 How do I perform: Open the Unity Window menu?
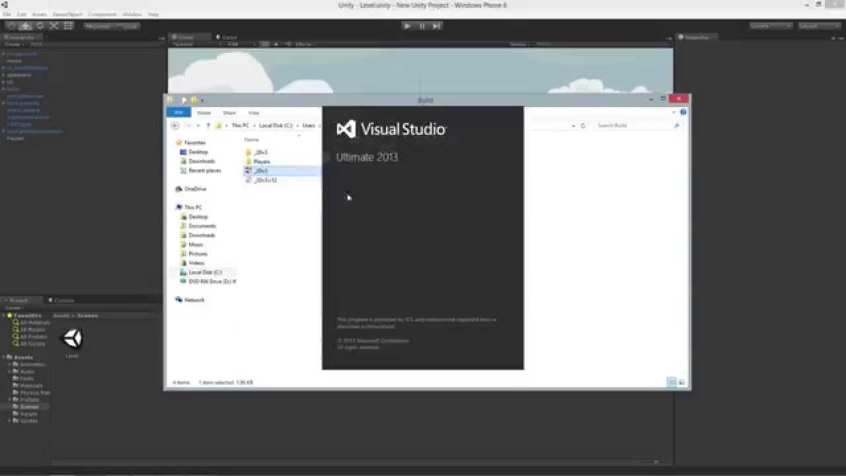point(132,14)
